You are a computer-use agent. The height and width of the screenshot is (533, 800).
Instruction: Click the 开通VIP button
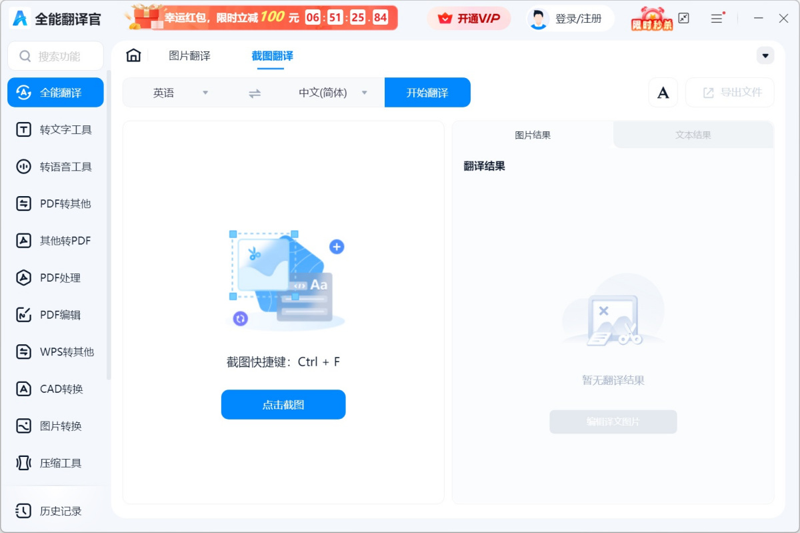point(469,18)
